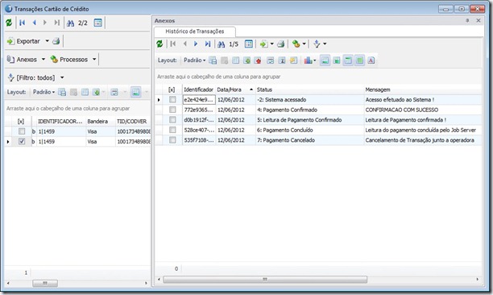The image size is (493, 295).
Task: Go to last record in left panel
Action: (56, 23)
